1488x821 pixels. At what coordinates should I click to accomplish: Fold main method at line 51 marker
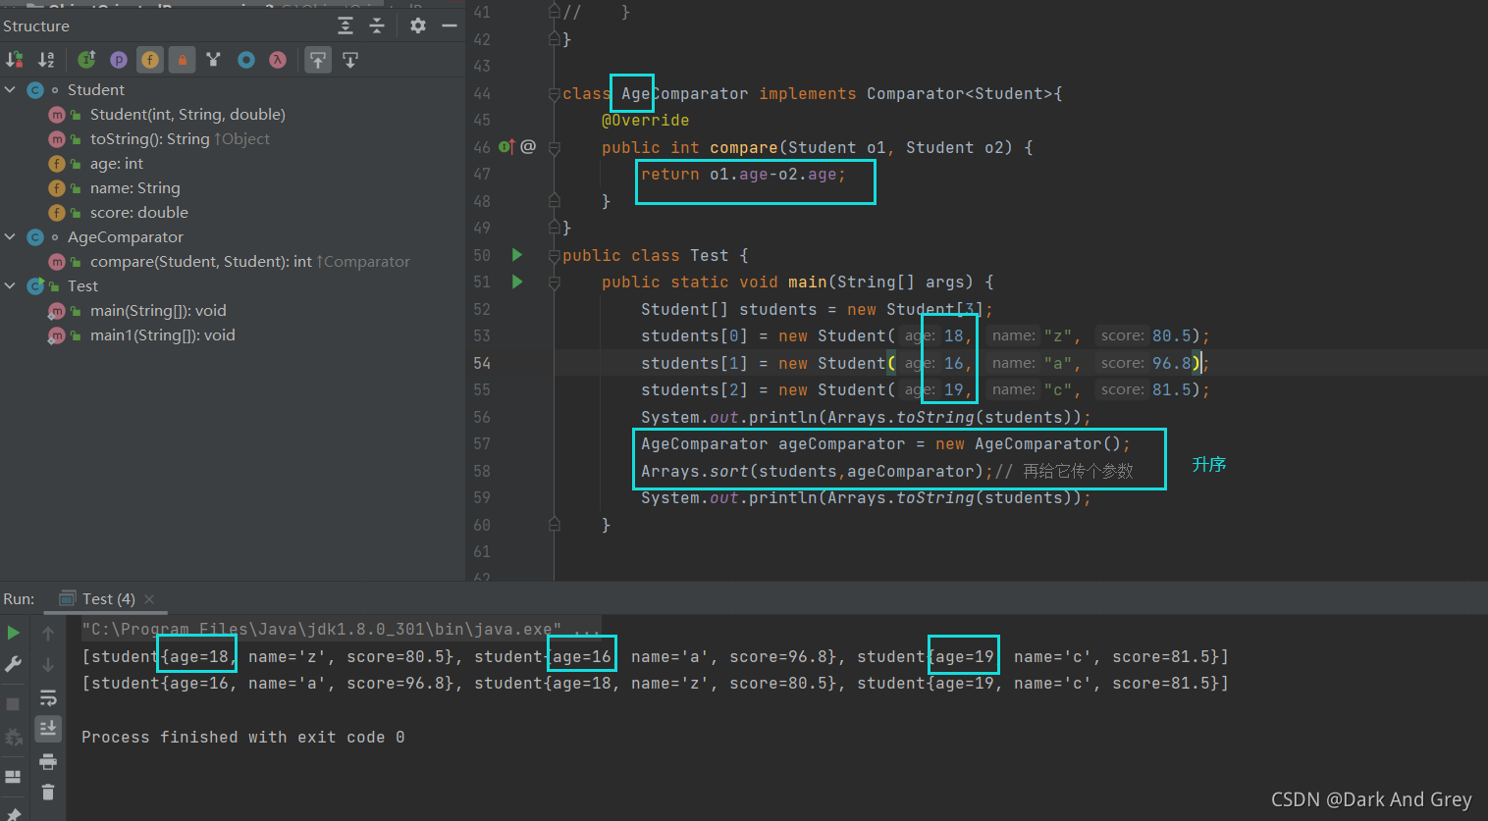pos(555,282)
